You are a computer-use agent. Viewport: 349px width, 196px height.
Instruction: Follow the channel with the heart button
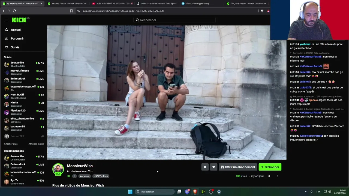214,167
